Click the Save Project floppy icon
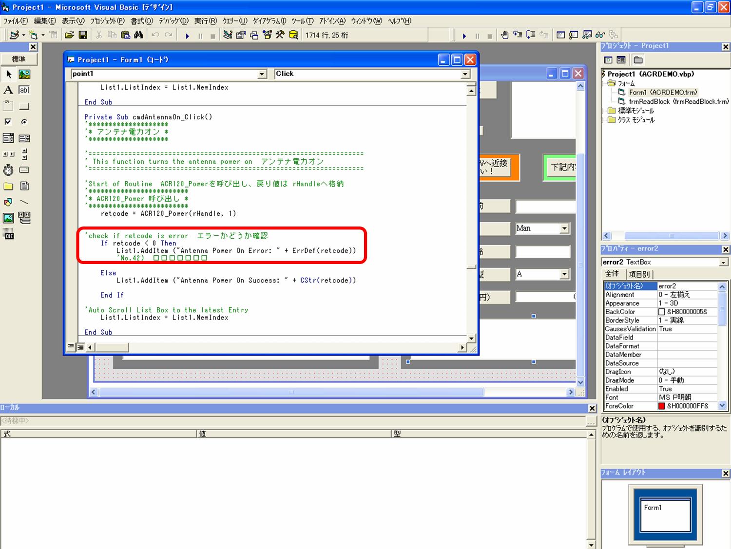Screen dimensions: 731x549 pyautogui.click(x=83, y=35)
